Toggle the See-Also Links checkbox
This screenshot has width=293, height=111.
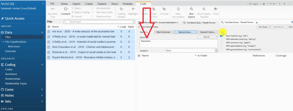pyautogui.click(x=93, y=12)
